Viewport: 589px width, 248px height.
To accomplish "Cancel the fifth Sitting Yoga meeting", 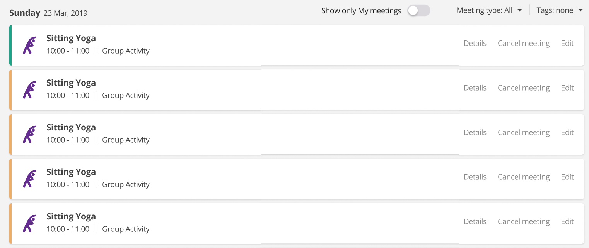I will click(x=524, y=222).
